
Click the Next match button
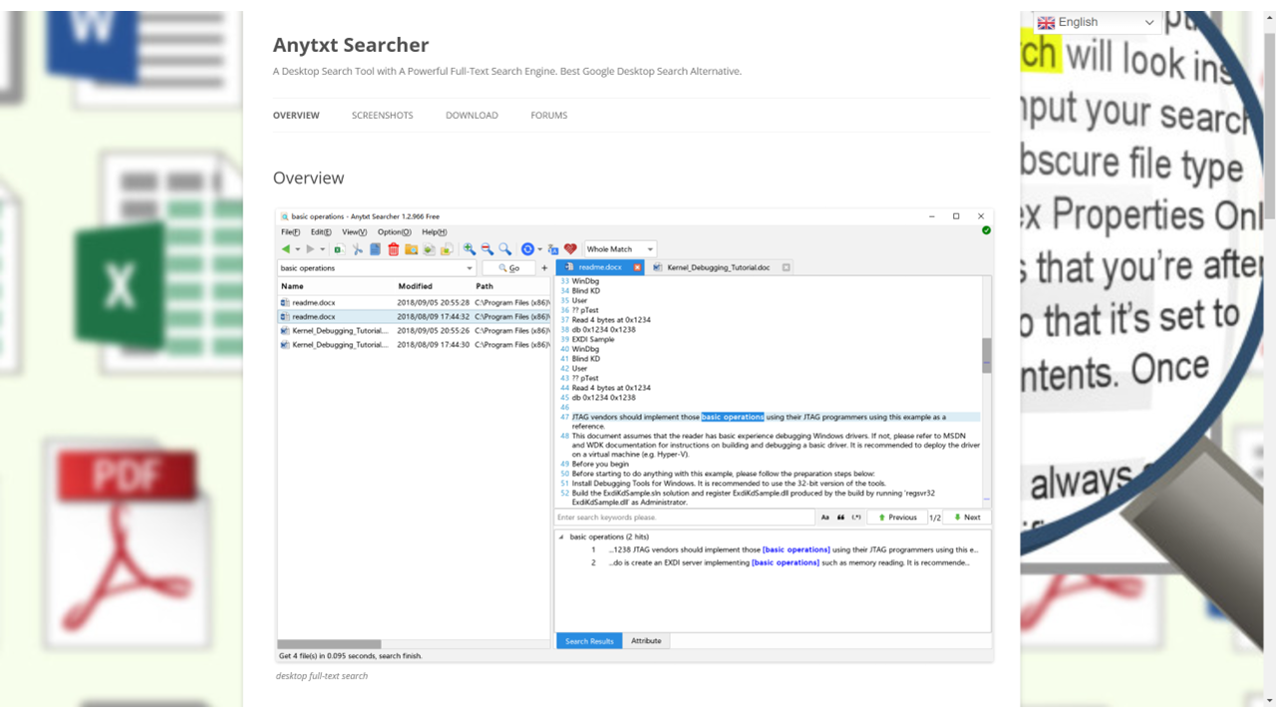(966, 518)
